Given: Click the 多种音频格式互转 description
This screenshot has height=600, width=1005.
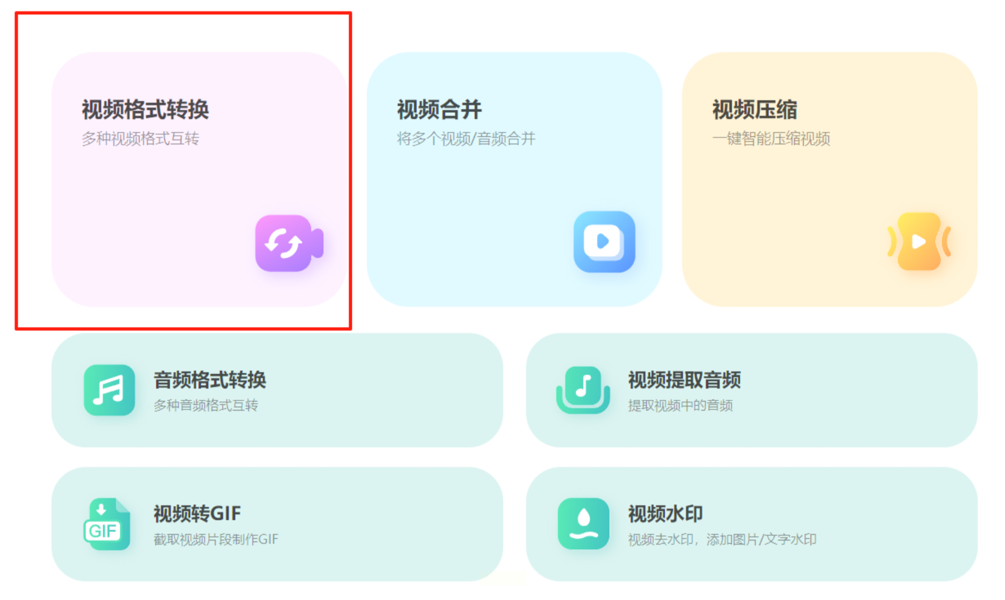Looking at the screenshot, I should point(206,406).
